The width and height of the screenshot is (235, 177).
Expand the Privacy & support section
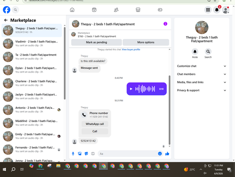tap(202, 90)
